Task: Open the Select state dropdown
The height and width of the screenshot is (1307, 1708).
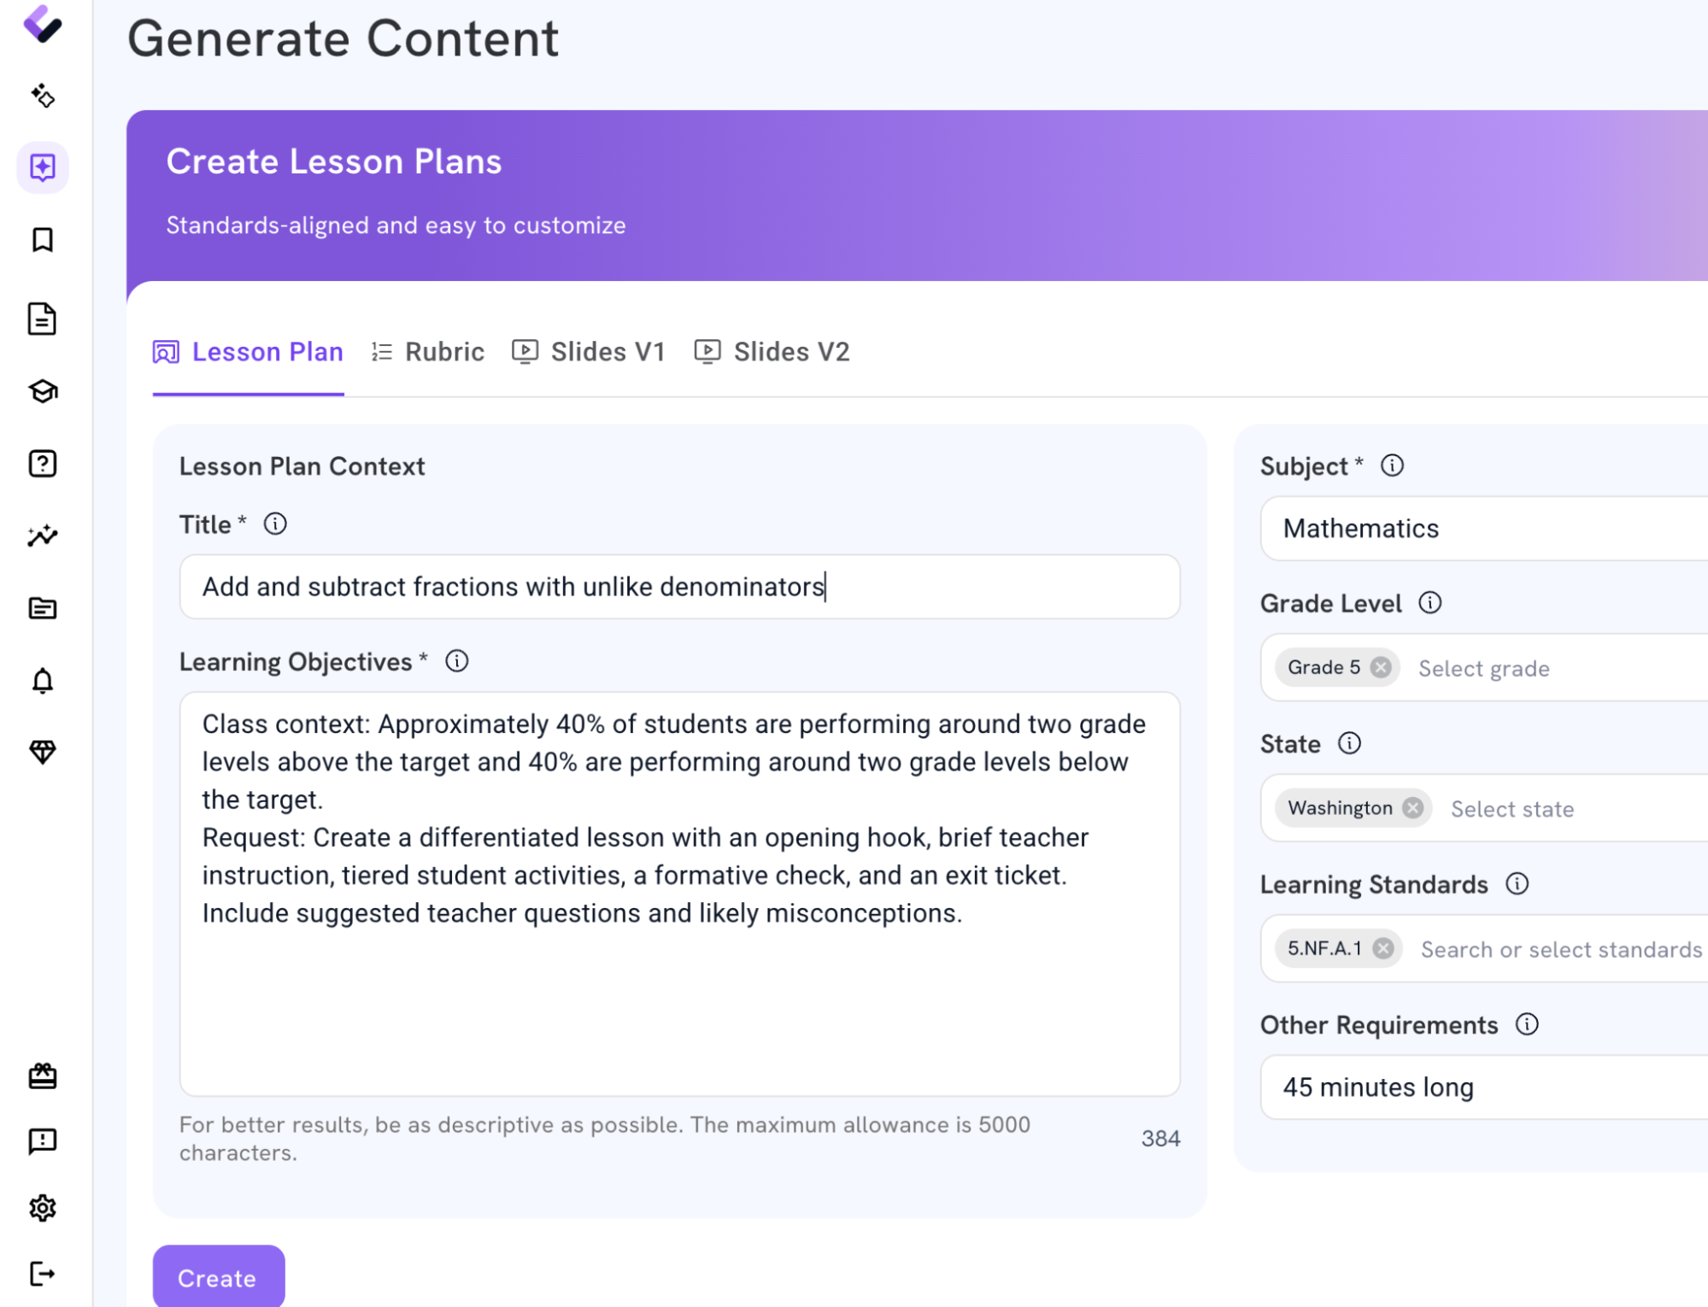Action: tap(1512, 809)
